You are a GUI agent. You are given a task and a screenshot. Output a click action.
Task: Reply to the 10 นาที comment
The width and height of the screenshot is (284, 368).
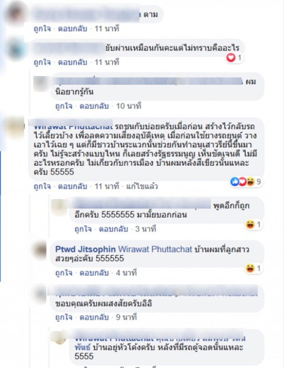94,106
